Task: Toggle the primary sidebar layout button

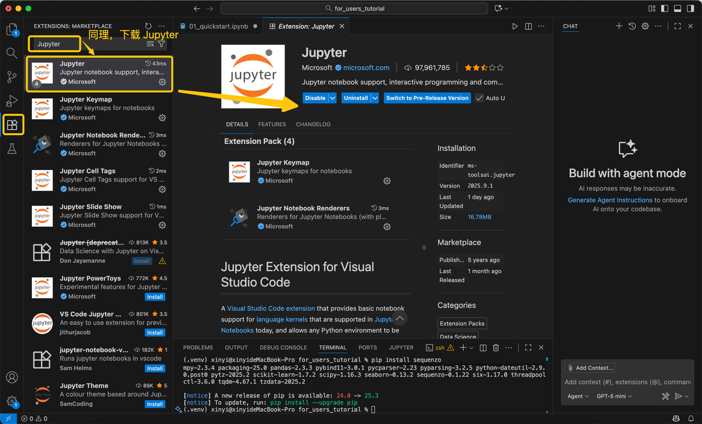Action: click(665, 9)
